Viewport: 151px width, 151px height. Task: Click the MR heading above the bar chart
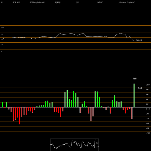tap(135, 79)
